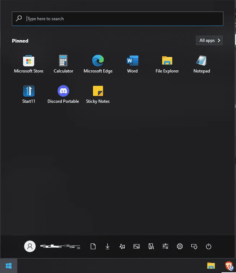Open the Documents folder shortcut
Screen dimensions: 236x273
pos(93,246)
